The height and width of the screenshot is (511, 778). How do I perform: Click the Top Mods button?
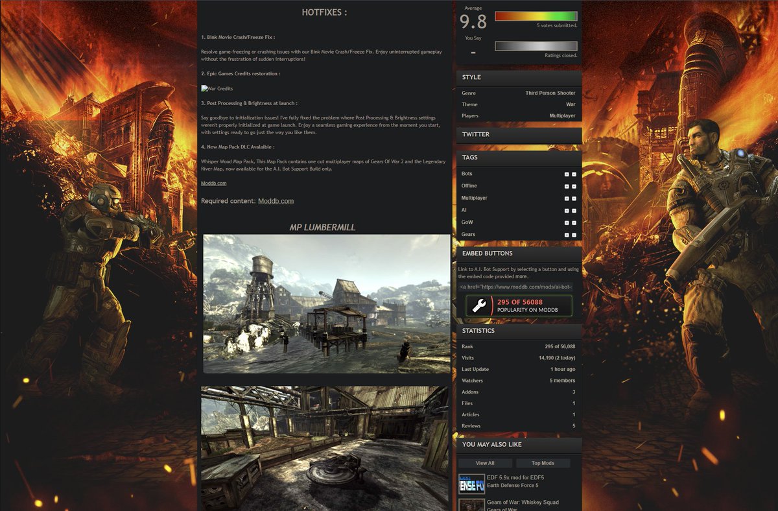[543, 463]
